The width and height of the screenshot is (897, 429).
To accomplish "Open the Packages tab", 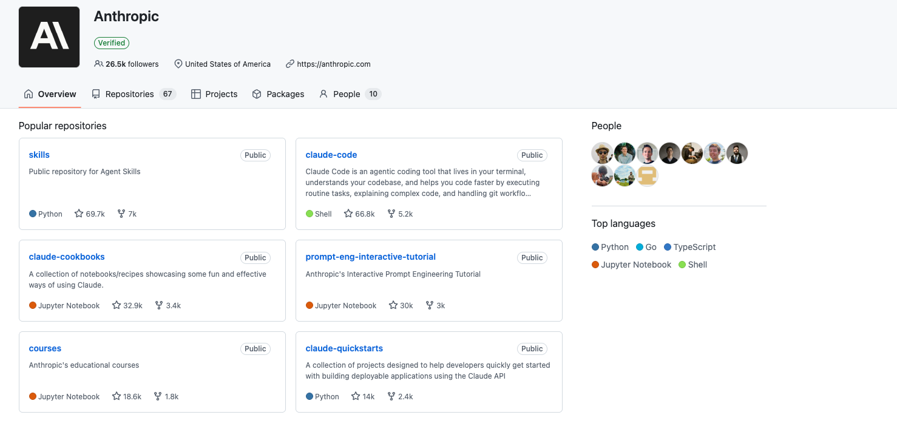I will pyautogui.click(x=278, y=94).
